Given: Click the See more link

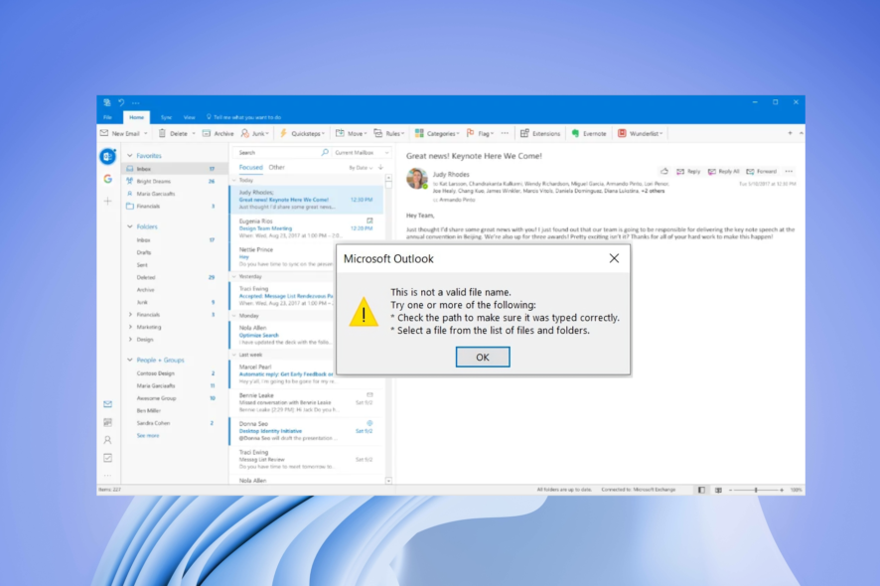Looking at the screenshot, I should point(148,436).
